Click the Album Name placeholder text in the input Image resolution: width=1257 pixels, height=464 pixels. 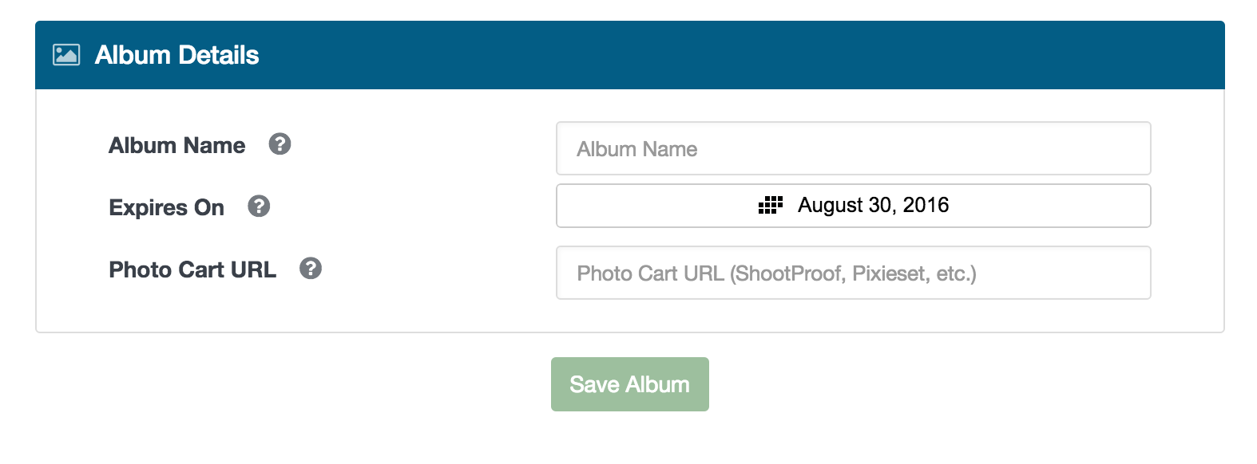click(637, 149)
